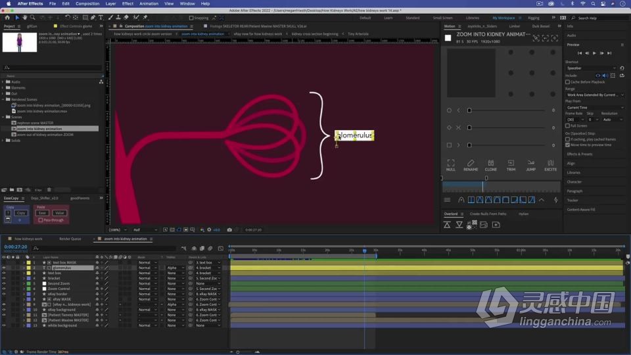The image size is (631, 355).
Task: Toggle include audio speaker in Preview panel
Action: (605, 76)
